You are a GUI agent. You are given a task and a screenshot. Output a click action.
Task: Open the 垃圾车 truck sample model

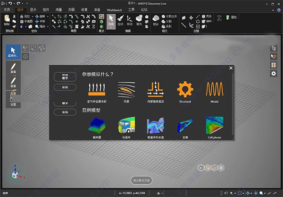click(x=126, y=128)
